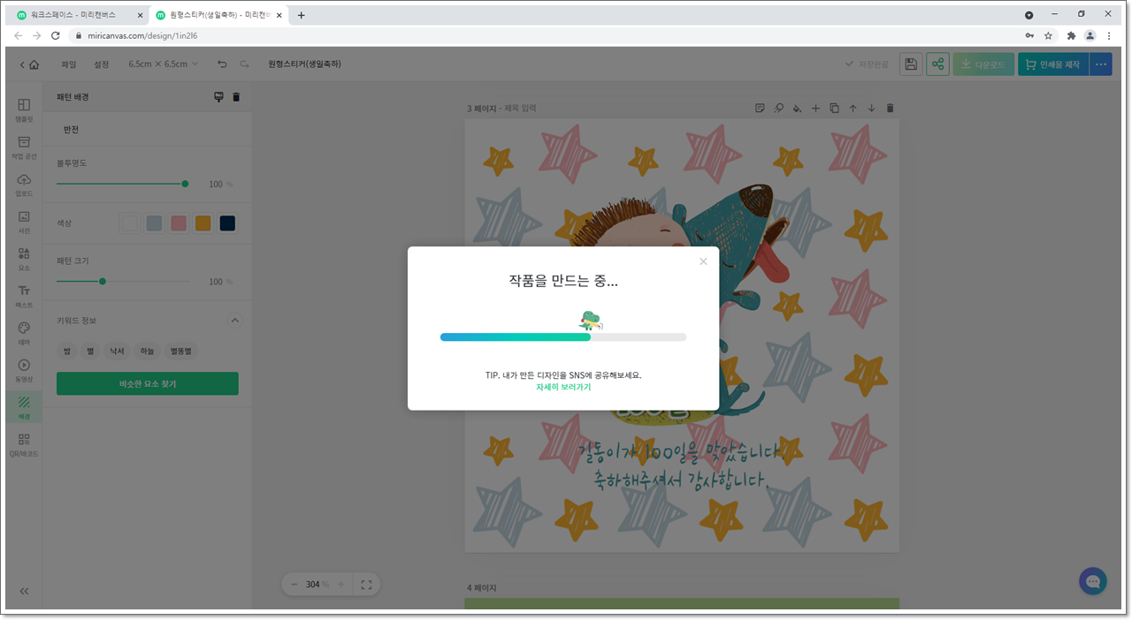Add a new page with plus icon
Screen dimensions: 1132x620
815,108
